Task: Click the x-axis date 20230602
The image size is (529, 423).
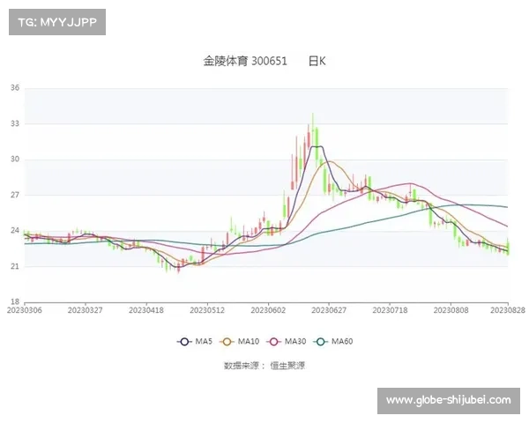Action: click(268, 310)
